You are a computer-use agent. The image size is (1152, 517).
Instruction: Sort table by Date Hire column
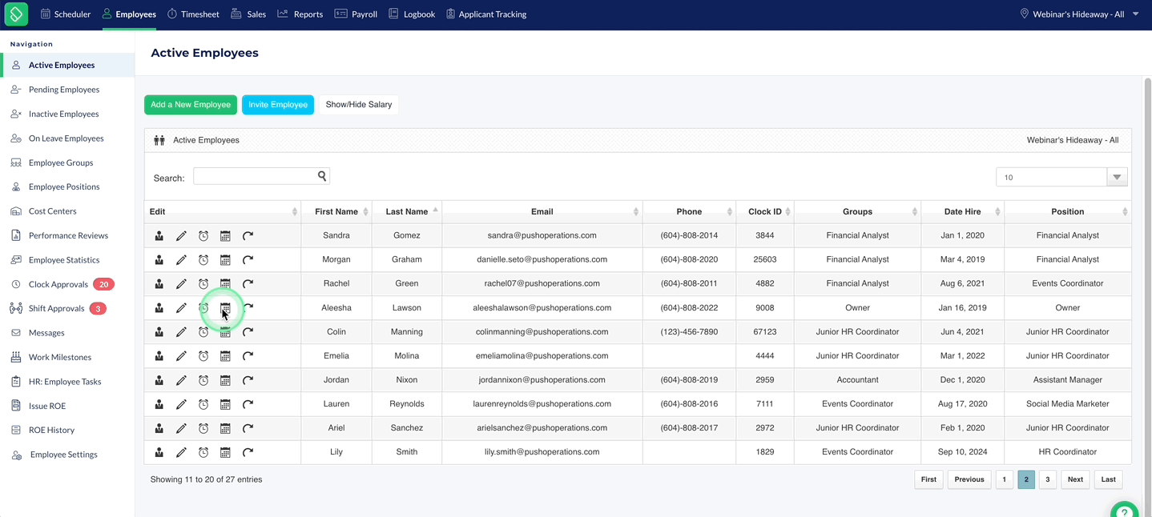962,212
